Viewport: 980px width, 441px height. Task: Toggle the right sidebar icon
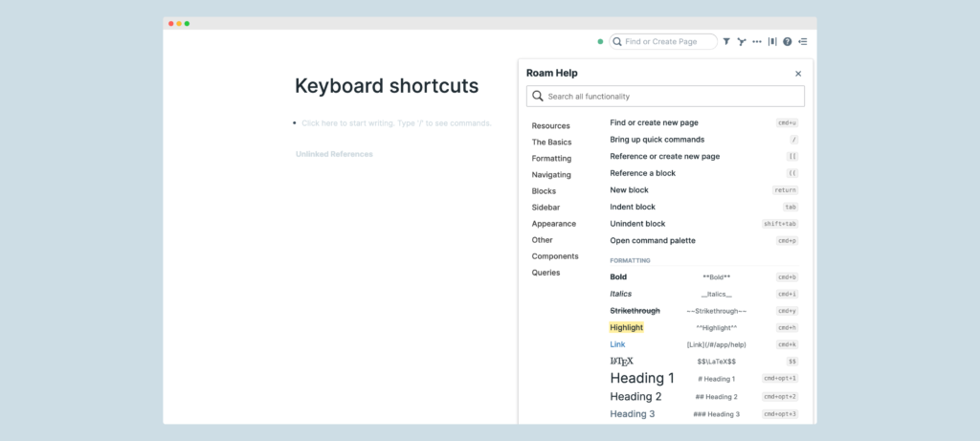803,42
